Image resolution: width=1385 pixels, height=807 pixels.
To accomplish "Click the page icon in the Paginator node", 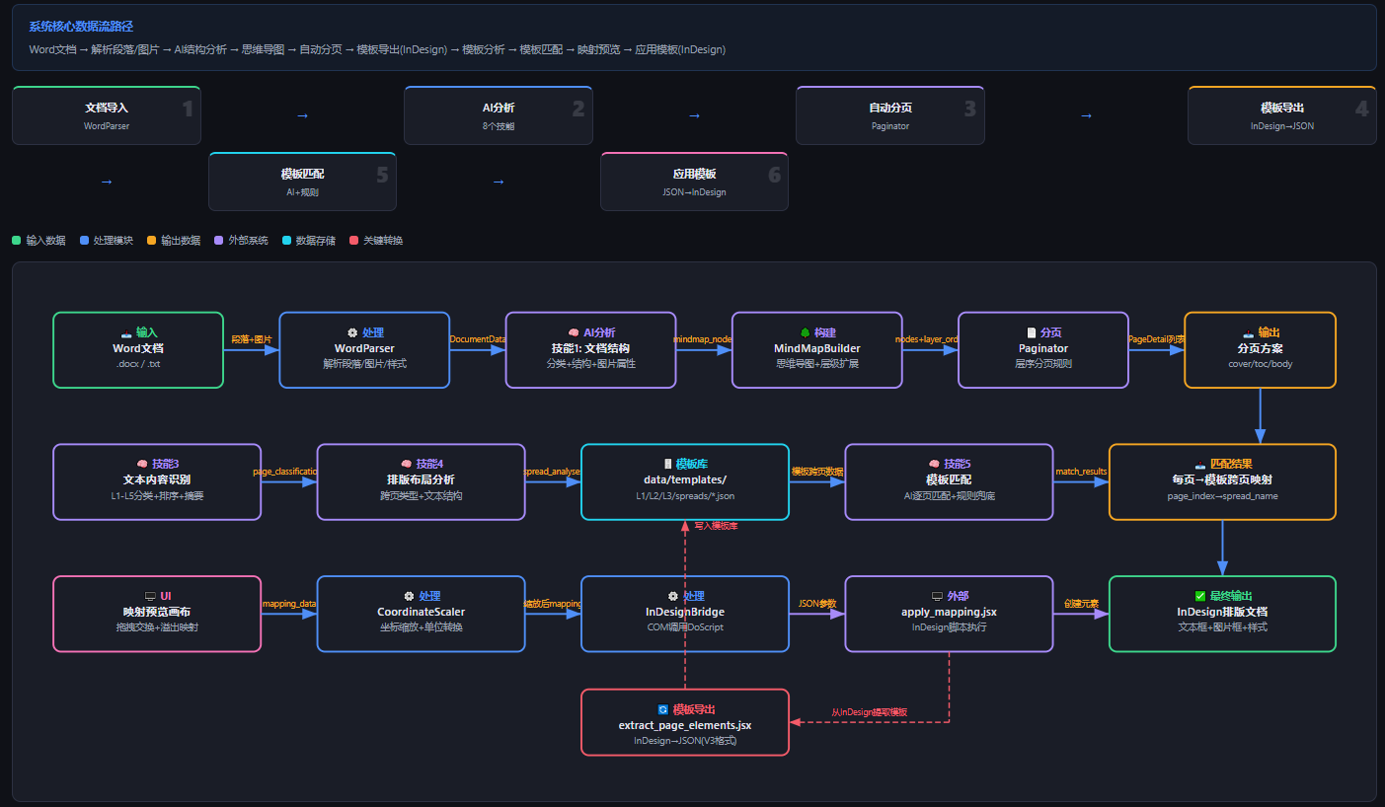I will 1032,333.
